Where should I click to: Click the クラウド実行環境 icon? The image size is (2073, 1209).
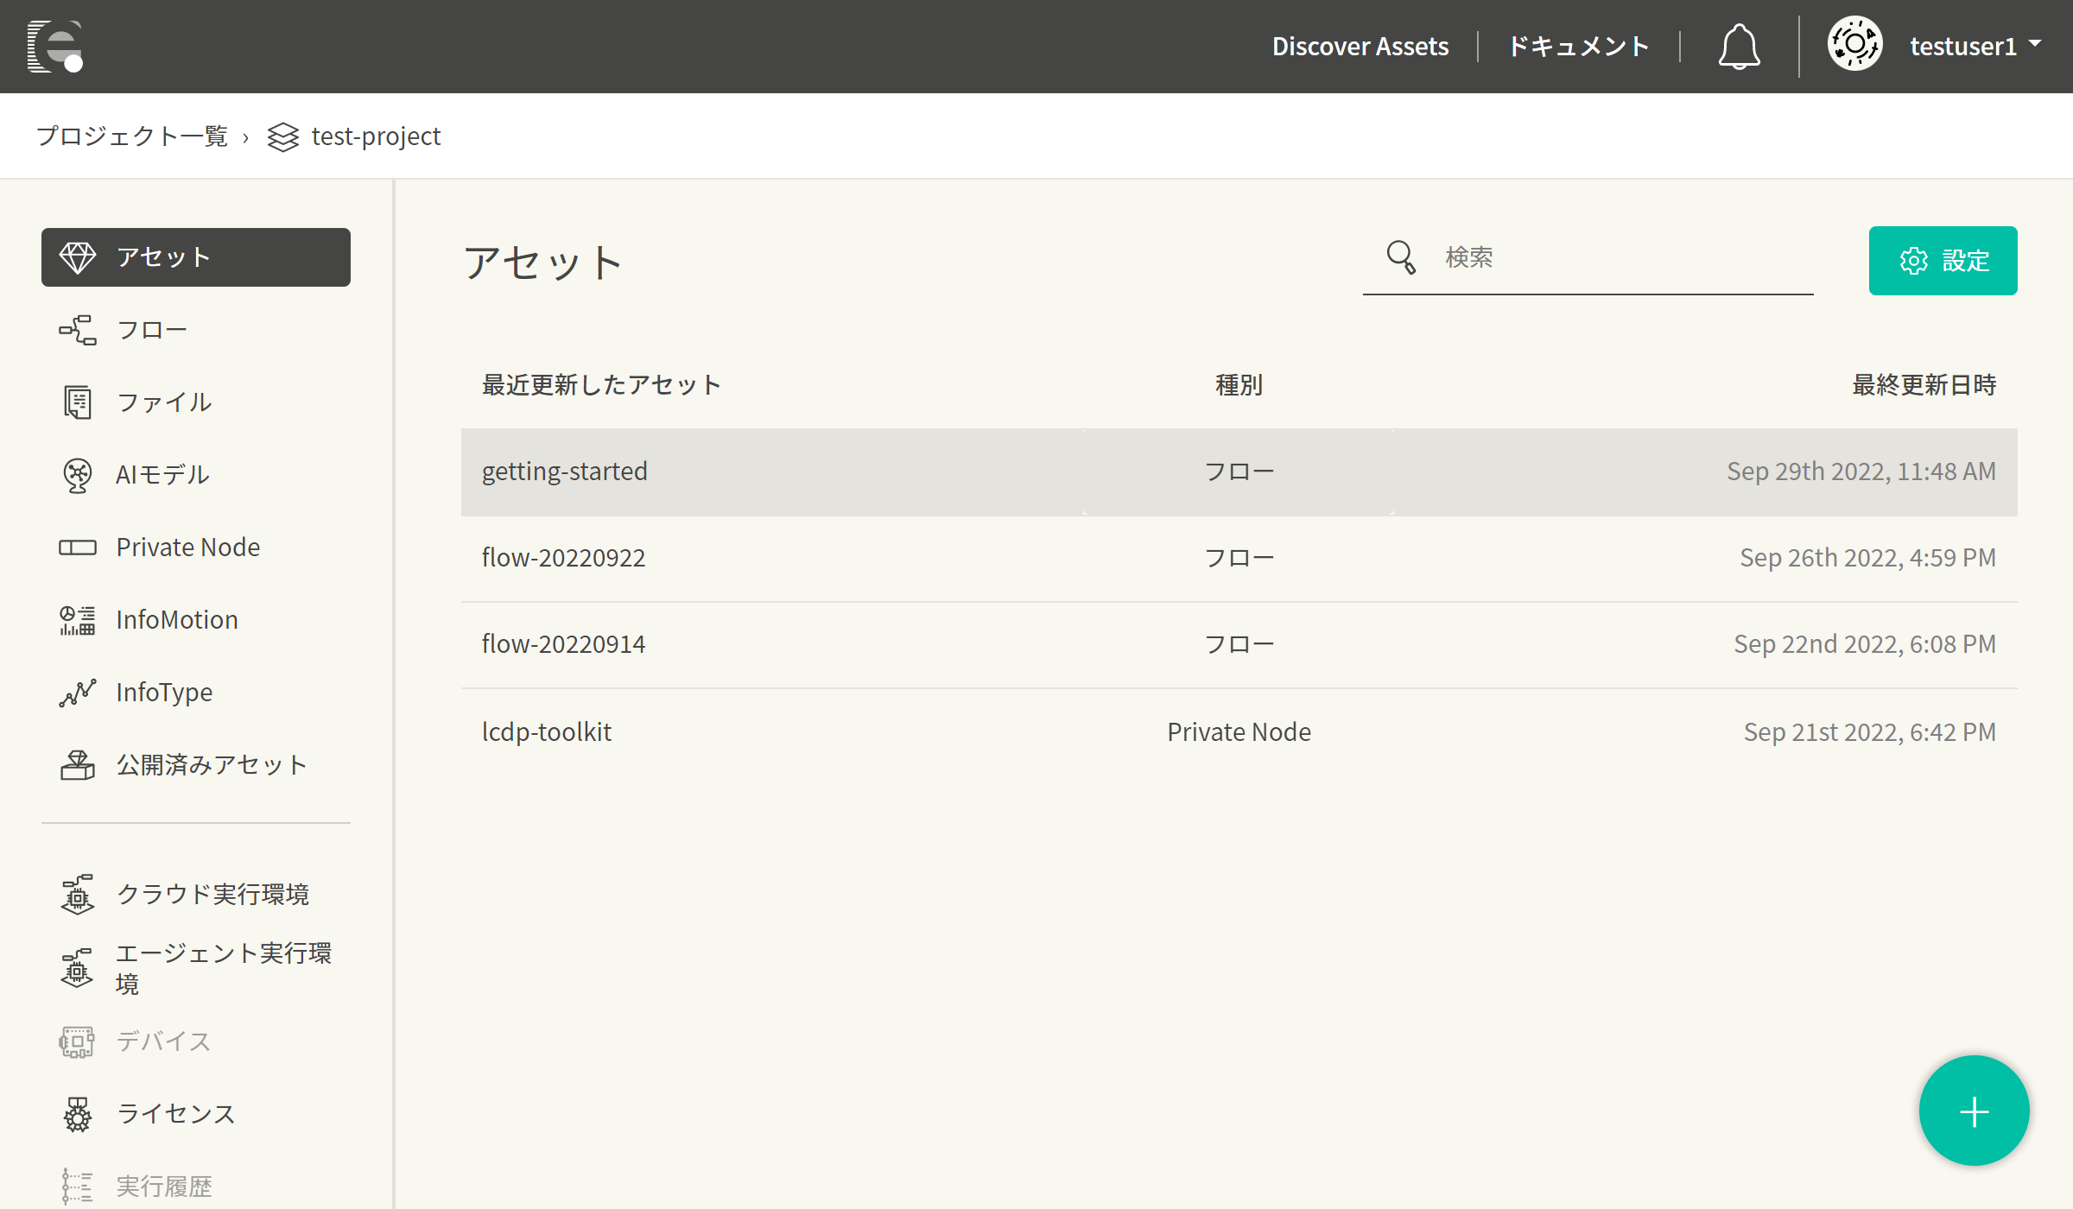click(x=78, y=894)
